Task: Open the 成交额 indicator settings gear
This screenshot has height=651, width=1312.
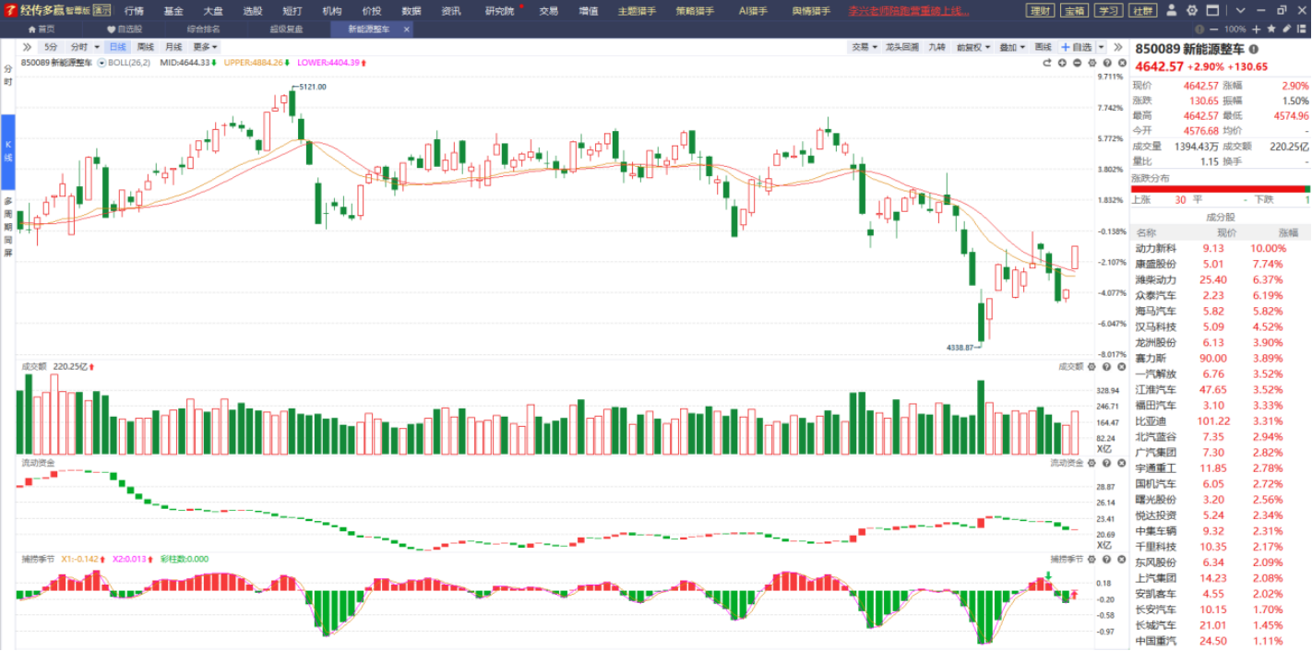Action: tap(1091, 367)
